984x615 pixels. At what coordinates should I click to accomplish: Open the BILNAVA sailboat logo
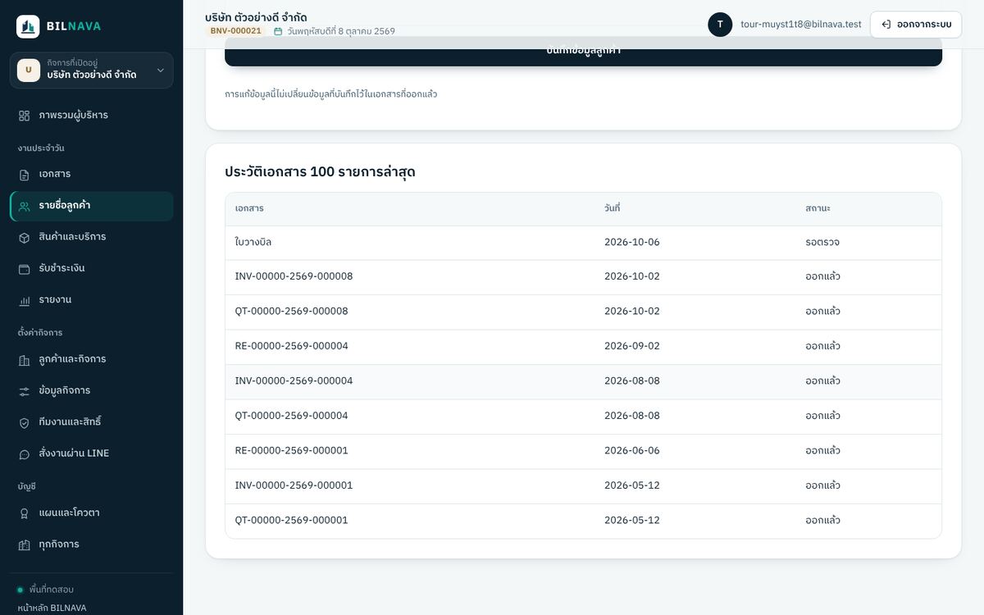click(x=28, y=26)
